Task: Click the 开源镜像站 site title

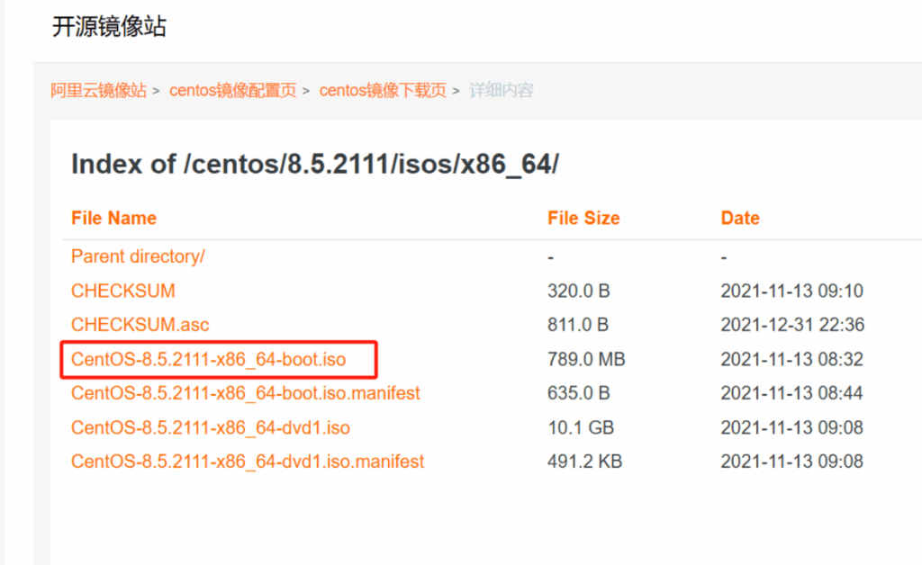Action: point(109,27)
